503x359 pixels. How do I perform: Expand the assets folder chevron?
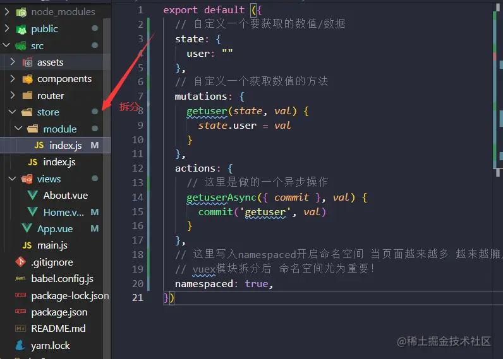13,62
